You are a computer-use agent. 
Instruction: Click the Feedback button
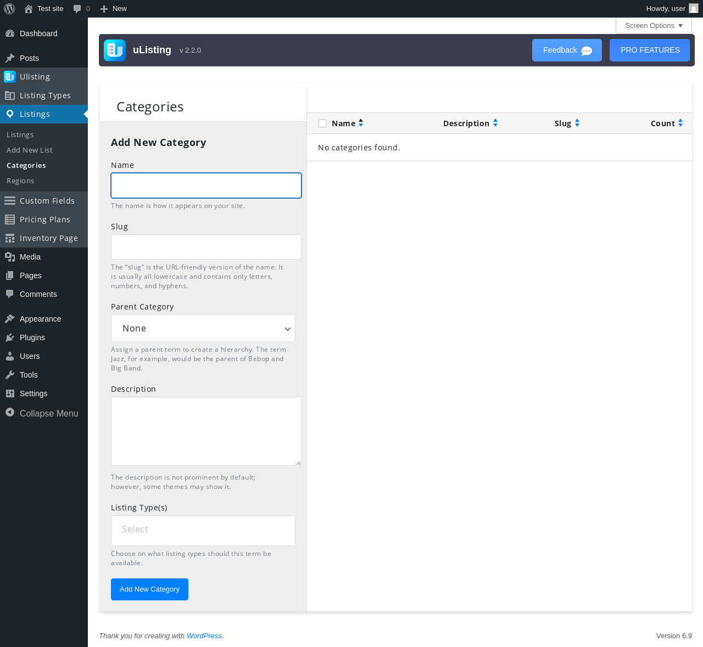[567, 50]
